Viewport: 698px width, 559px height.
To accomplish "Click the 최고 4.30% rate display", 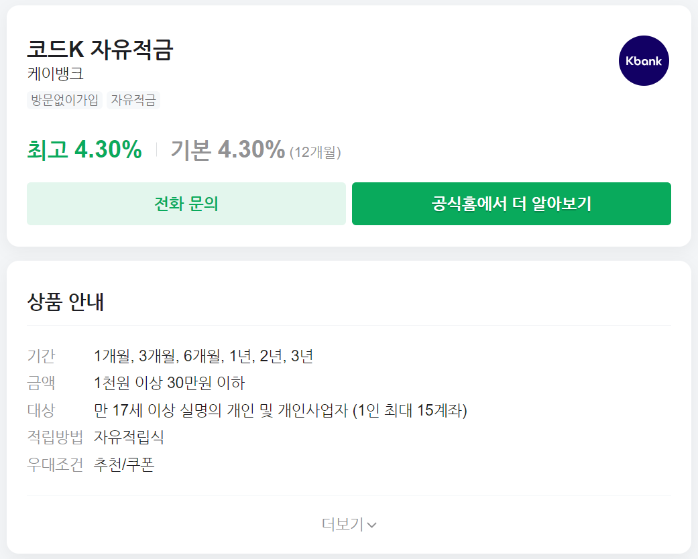I will coord(85,149).
